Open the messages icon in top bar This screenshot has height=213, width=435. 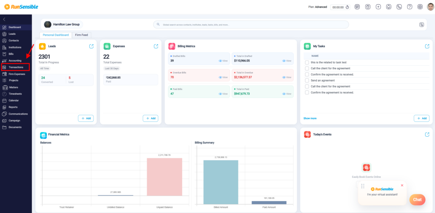coord(357,7)
